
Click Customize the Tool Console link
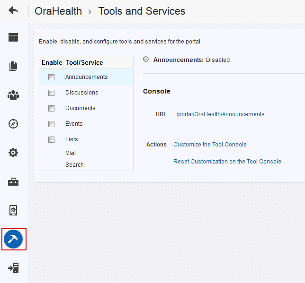[x=210, y=145]
